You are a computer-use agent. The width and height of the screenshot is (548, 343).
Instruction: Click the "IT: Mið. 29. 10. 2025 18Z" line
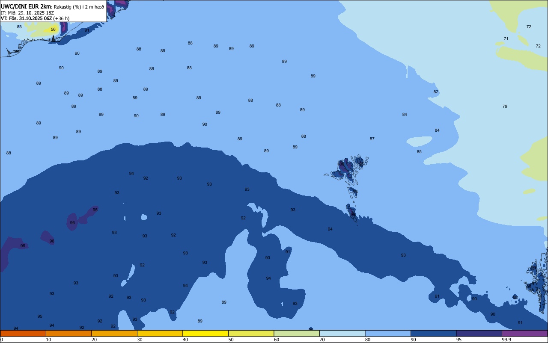tap(27, 13)
